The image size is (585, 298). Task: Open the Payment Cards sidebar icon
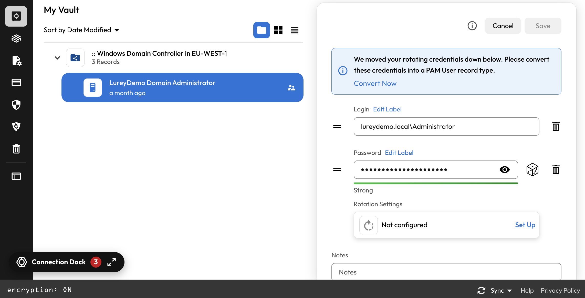(x=16, y=83)
